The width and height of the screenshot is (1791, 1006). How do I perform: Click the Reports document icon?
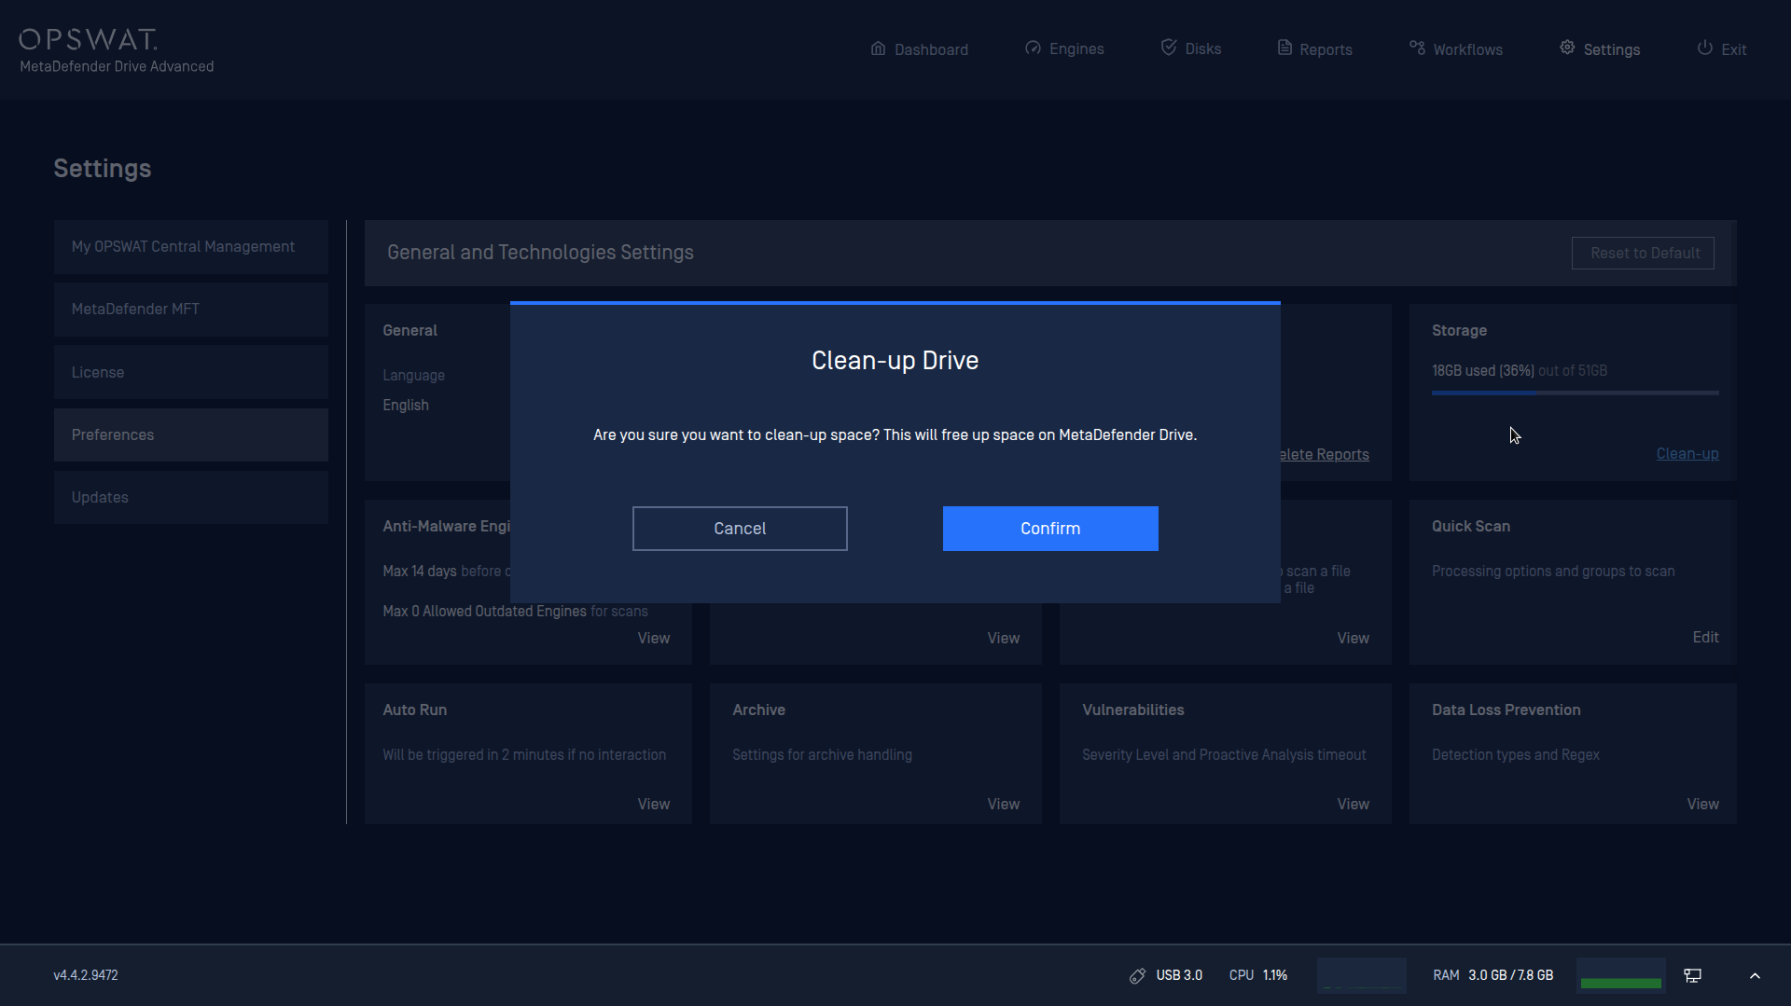[x=1284, y=48]
